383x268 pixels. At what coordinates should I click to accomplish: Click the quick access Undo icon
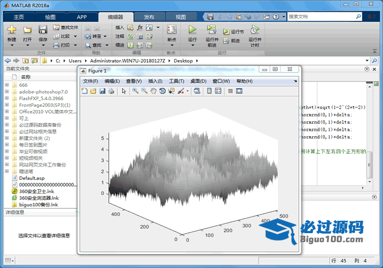tap(248, 17)
